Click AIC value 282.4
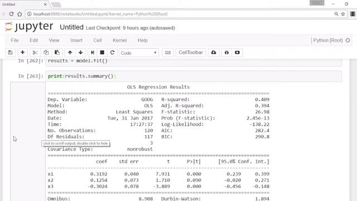 click(x=262, y=131)
